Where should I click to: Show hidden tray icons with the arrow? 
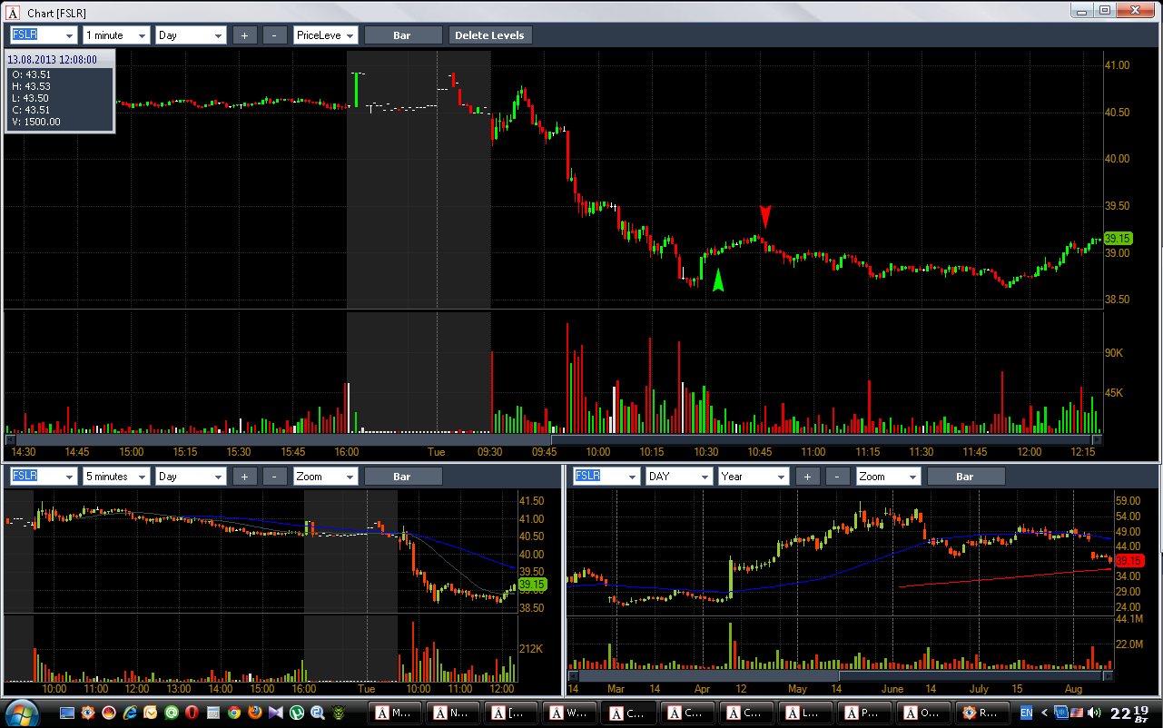1043,713
